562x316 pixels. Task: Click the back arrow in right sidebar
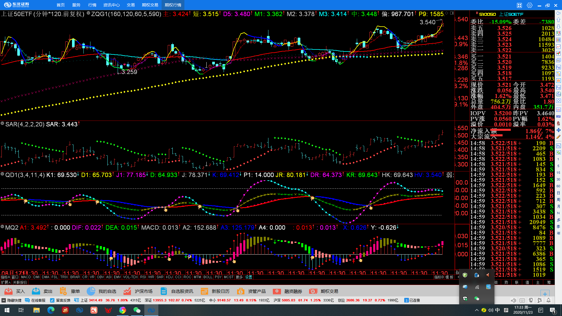click(x=558, y=13)
